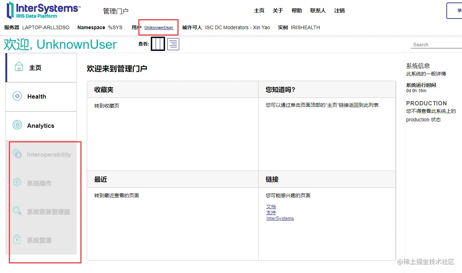This screenshot has height=273, width=462.
Task: Open the 文档 link
Action: pos(271,206)
